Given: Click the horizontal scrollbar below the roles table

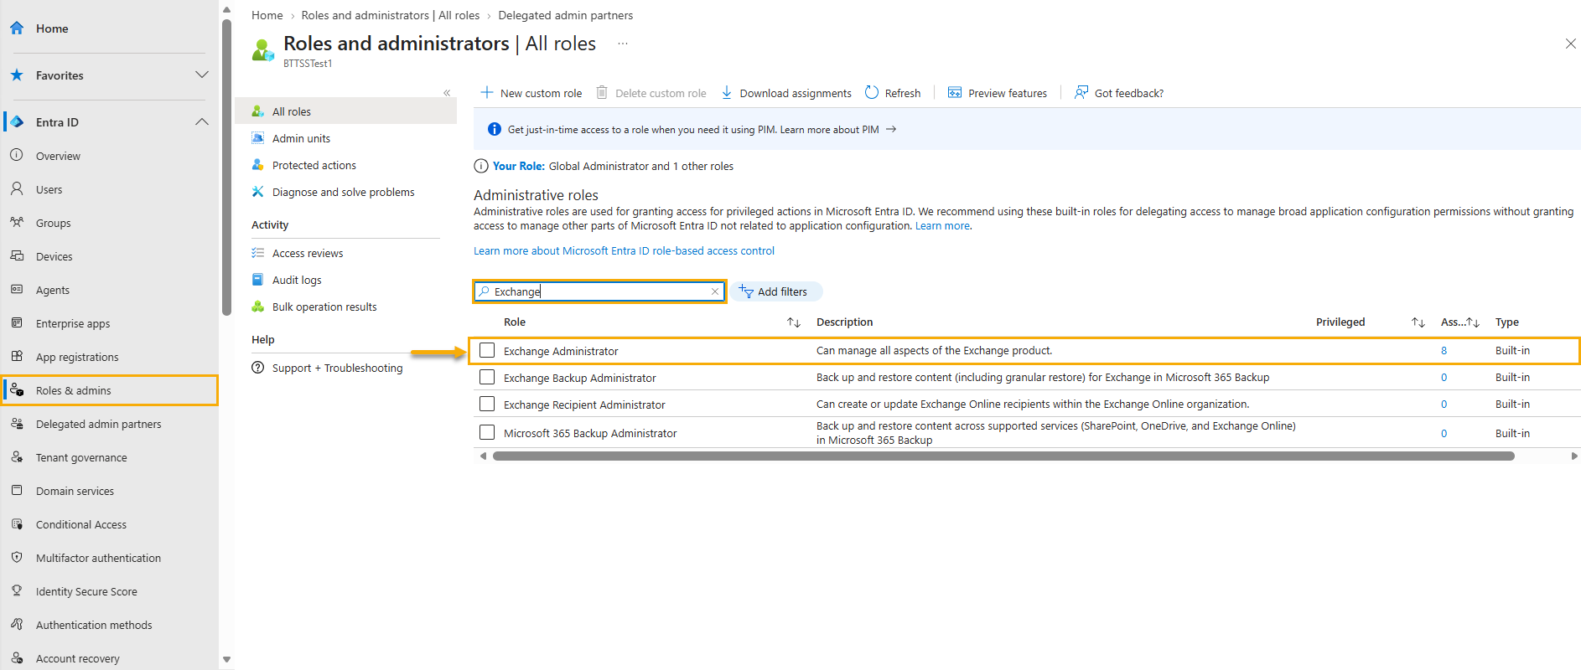Looking at the screenshot, I should tap(1003, 456).
